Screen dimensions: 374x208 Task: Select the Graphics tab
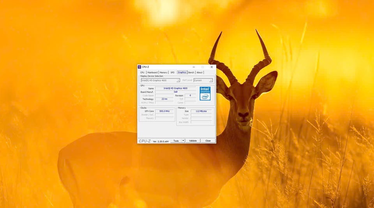[x=182, y=72]
